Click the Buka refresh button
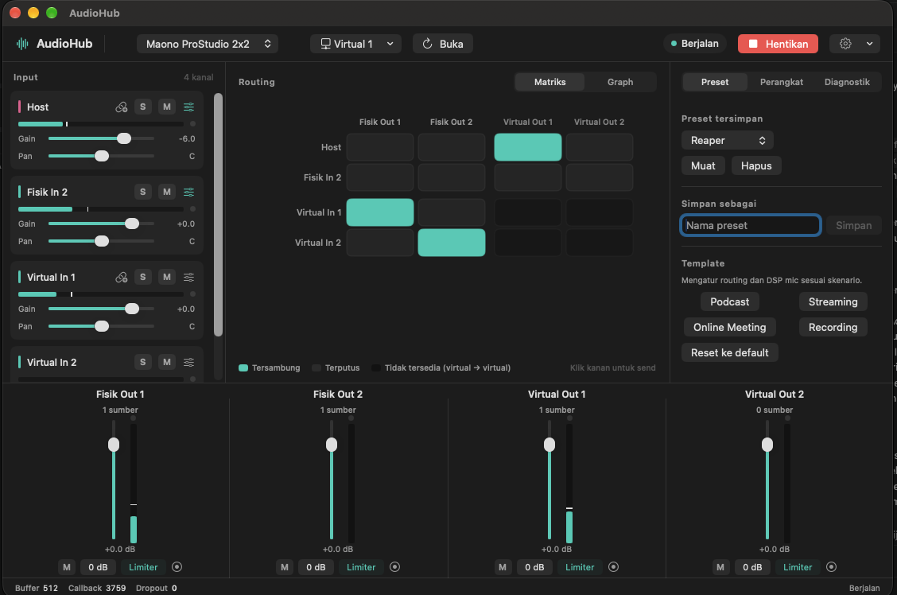The image size is (897, 595). click(443, 44)
